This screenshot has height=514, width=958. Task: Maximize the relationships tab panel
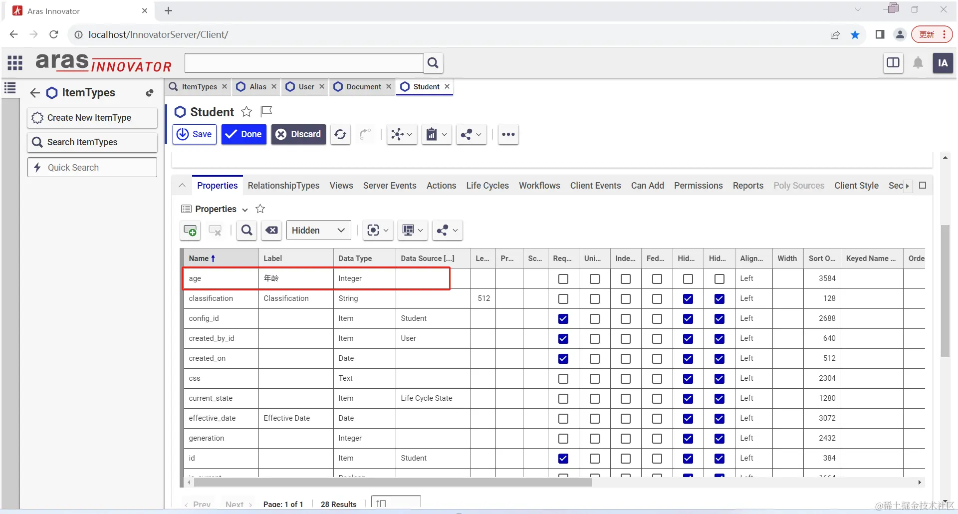point(923,185)
